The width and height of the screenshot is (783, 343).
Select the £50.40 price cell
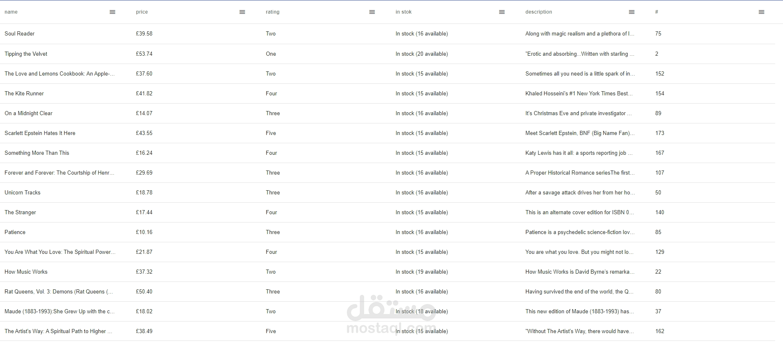click(144, 292)
